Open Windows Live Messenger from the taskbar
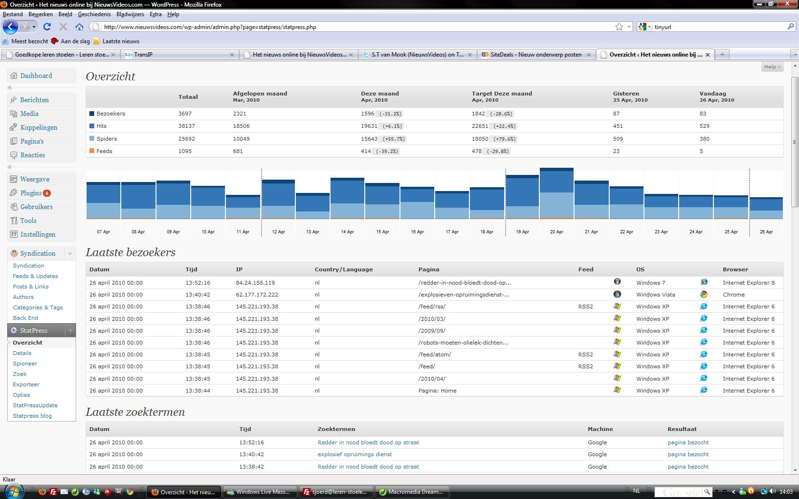Screen dimensions: 799x499 [259, 492]
